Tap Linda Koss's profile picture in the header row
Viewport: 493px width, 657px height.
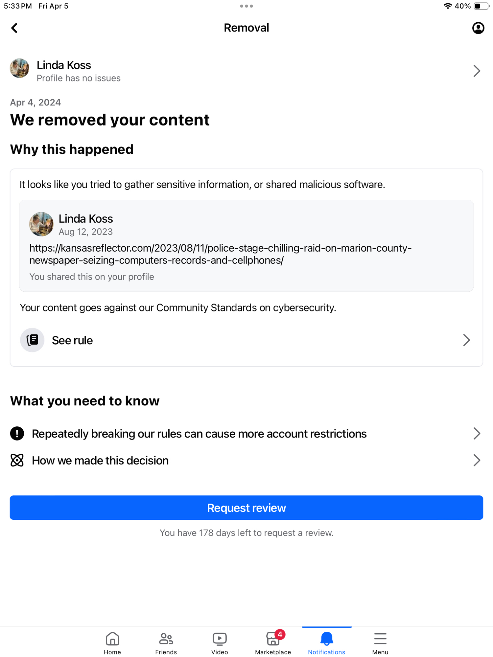19,68
